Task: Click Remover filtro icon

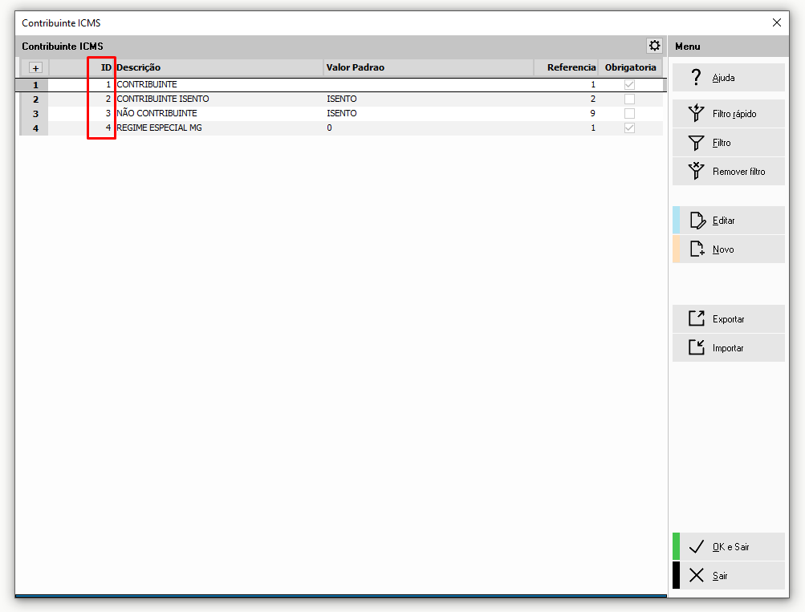Action: pyautogui.click(x=696, y=172)
